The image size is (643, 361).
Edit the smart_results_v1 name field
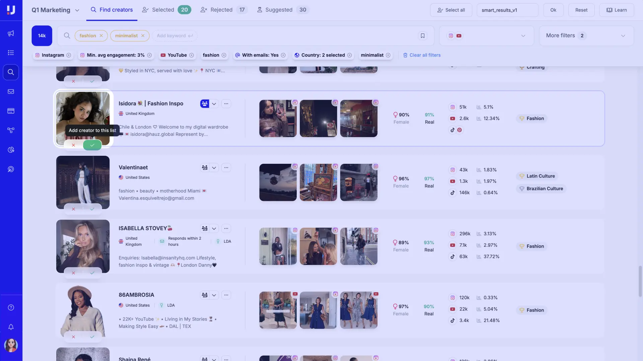[507, 10]
